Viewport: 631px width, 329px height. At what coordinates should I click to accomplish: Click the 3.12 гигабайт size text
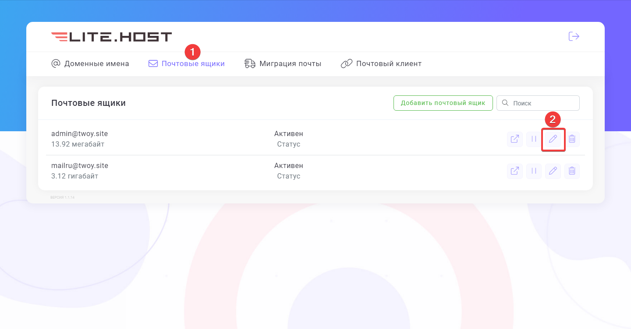click(74, 176)
